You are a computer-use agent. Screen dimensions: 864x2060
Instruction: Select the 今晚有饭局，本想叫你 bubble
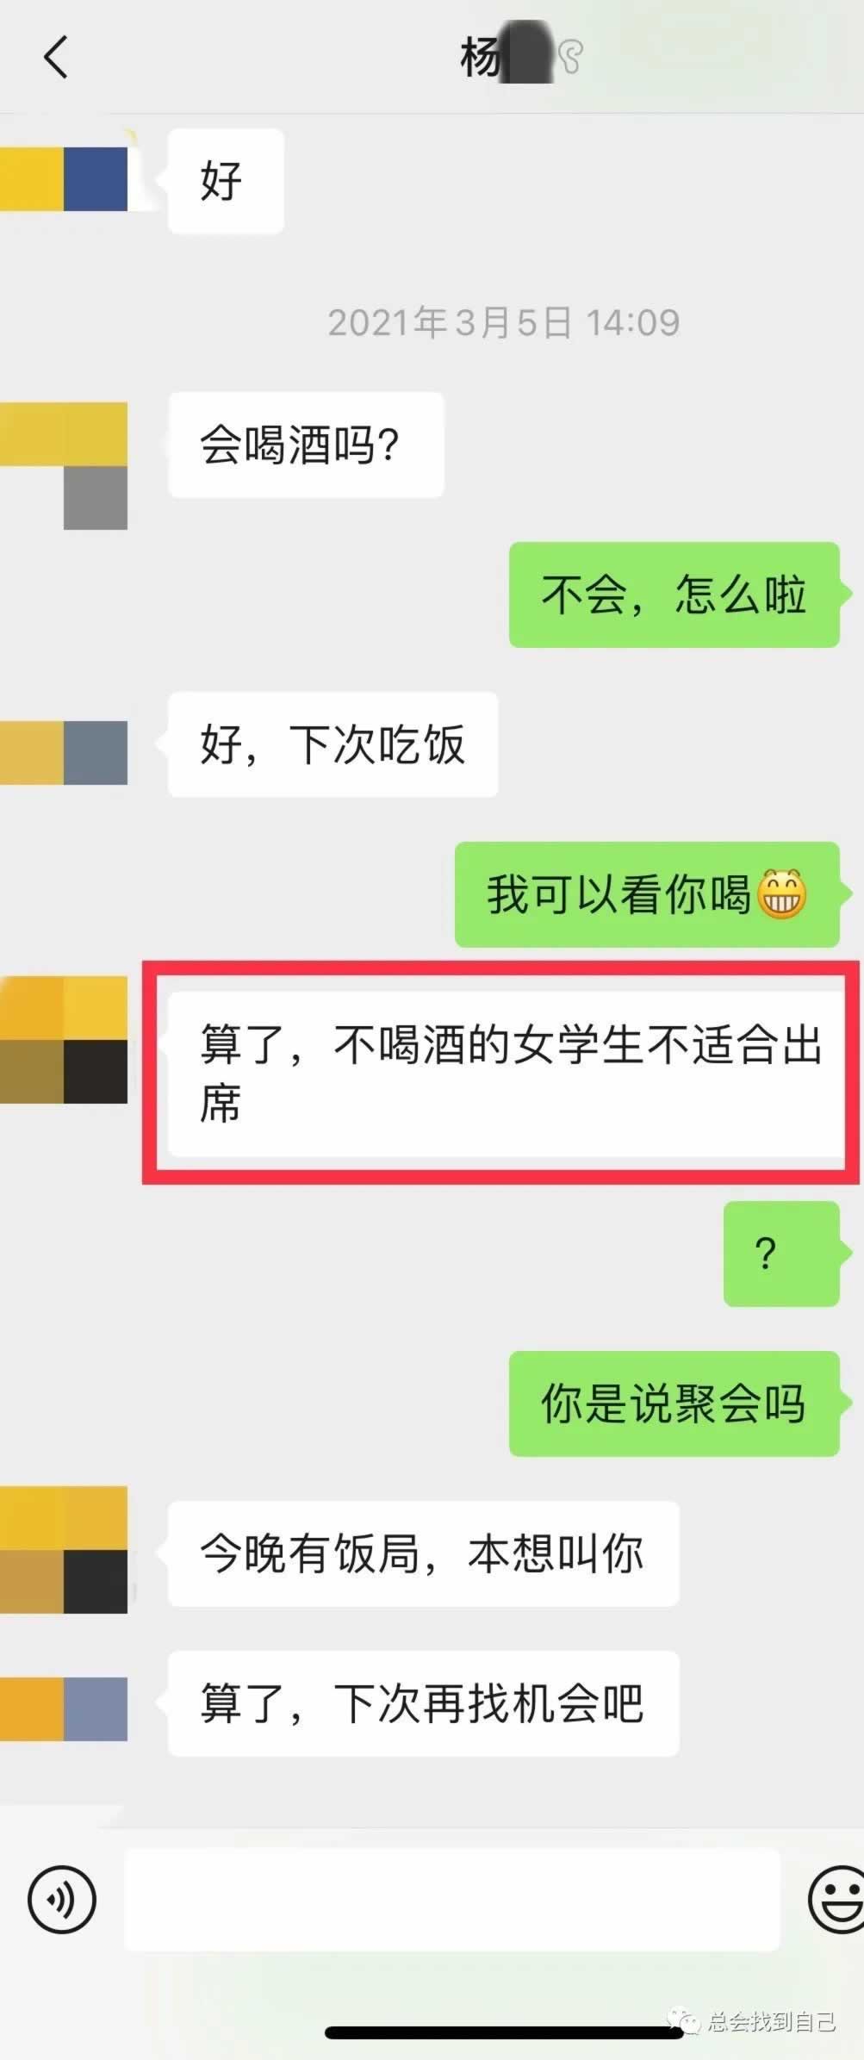(424, 1553)
